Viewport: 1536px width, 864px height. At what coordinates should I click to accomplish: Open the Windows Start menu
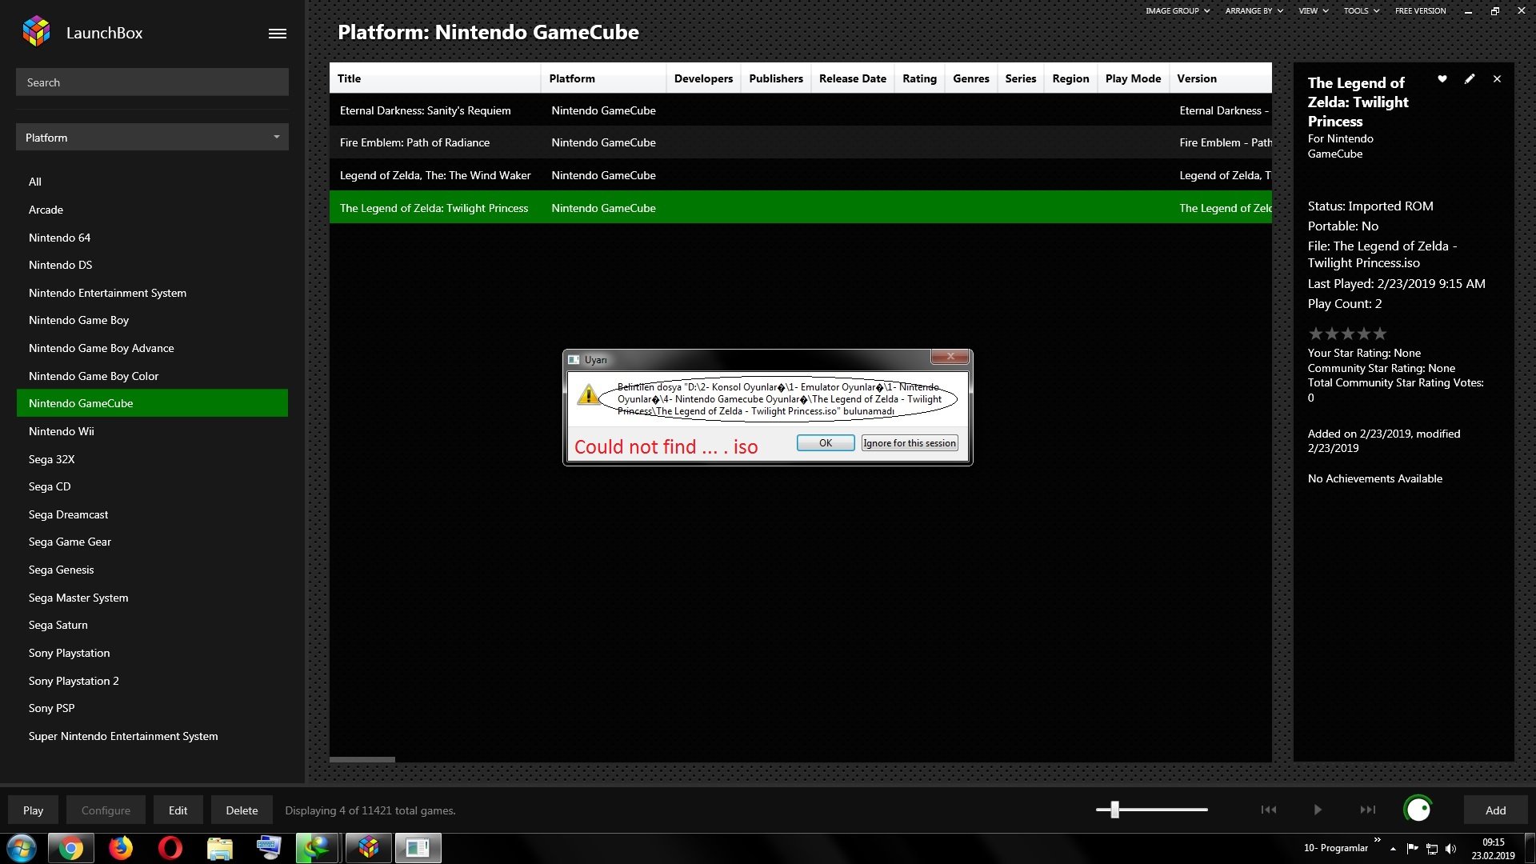coord(22,848)
